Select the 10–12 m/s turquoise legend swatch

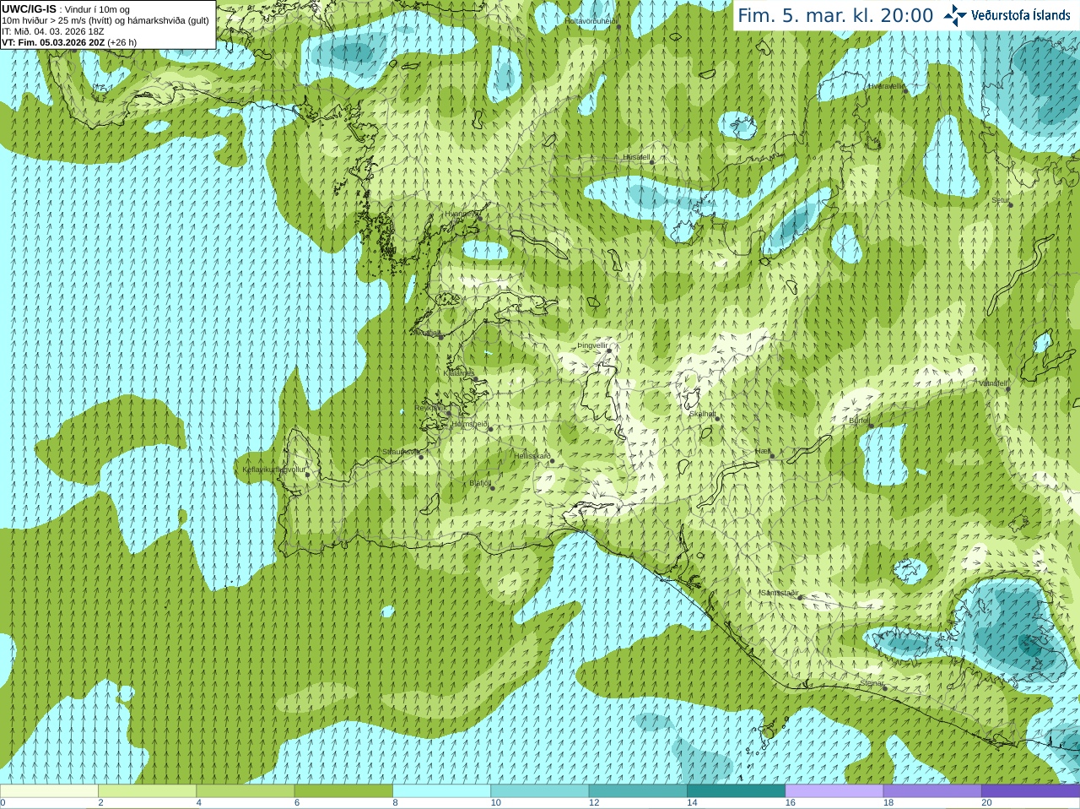coord(539,791)
